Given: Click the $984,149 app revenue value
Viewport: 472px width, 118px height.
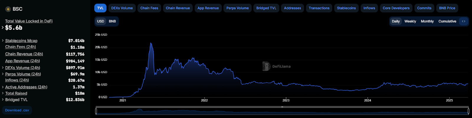Looking at the screenshot, I should 75,61.
